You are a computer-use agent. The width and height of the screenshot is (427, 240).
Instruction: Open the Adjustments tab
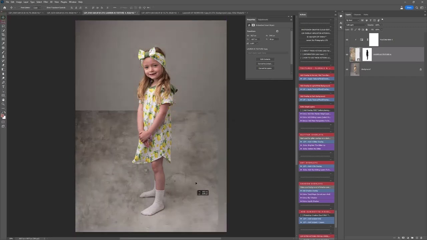coord(263,20)
